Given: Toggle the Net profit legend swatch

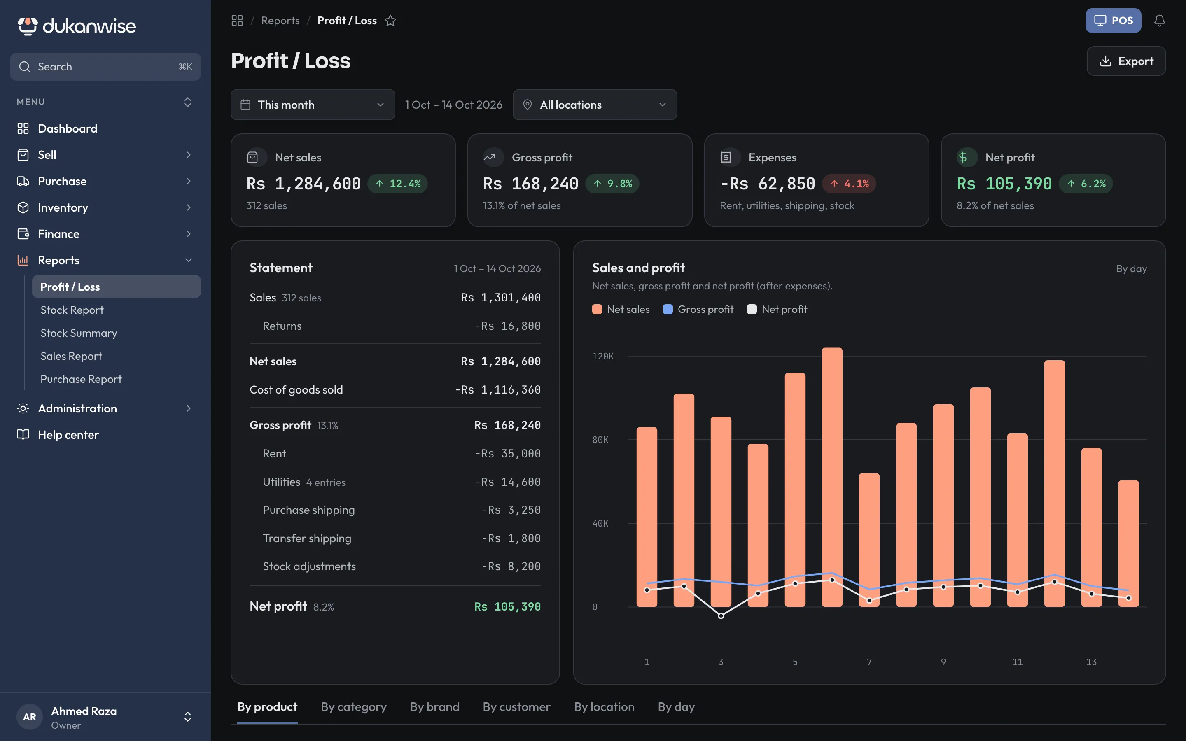Looking at the screenshot, I should pos(752,309).
